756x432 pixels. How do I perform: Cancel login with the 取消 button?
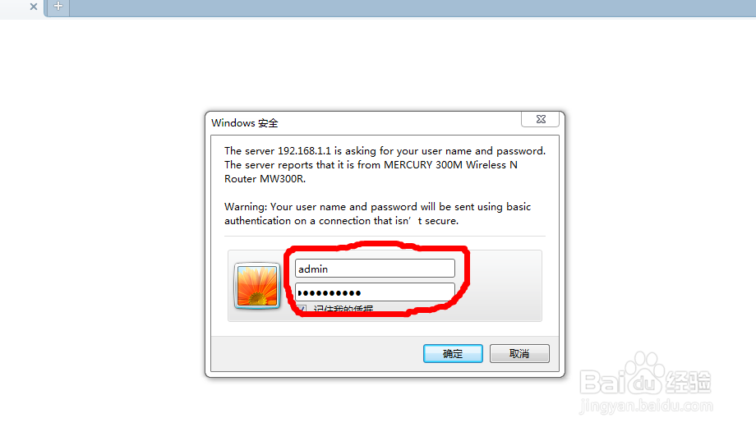519,353
